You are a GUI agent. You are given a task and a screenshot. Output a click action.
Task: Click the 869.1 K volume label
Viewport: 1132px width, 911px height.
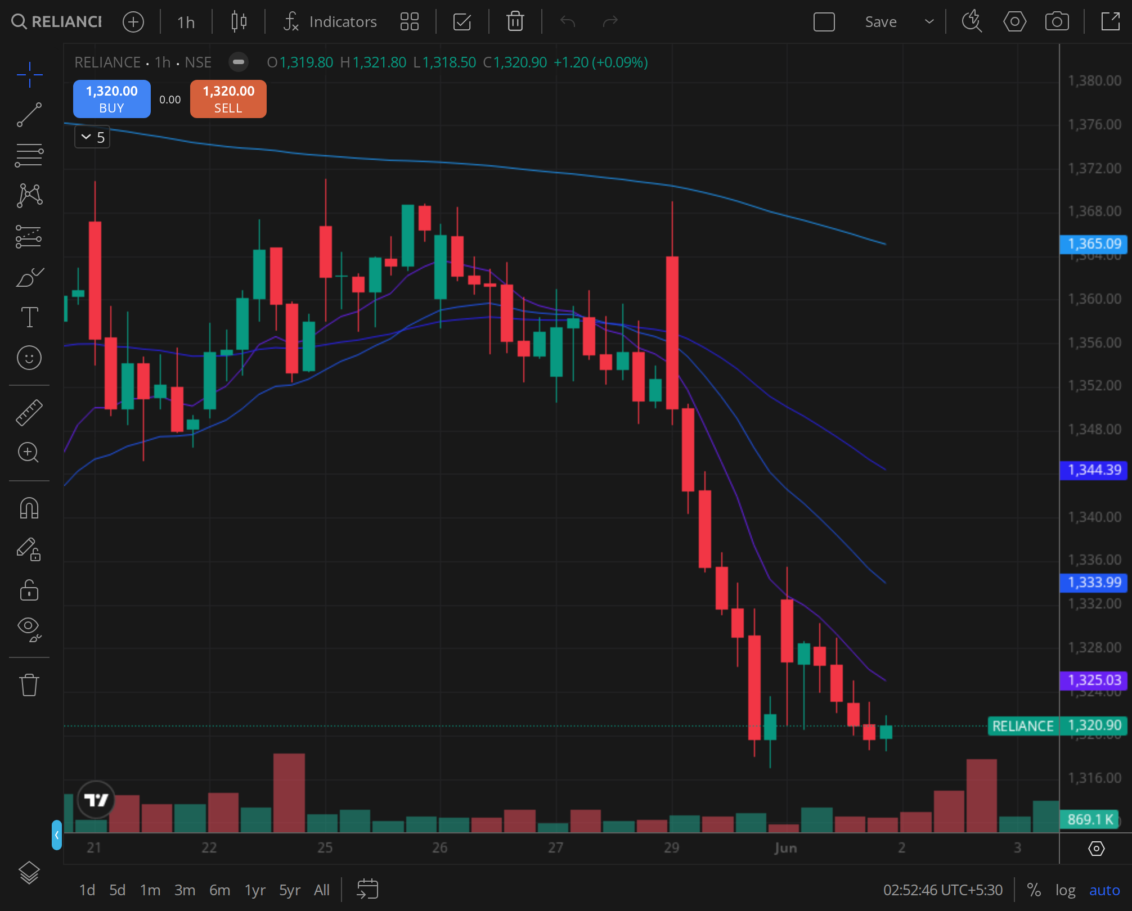tap(1090, 820)
